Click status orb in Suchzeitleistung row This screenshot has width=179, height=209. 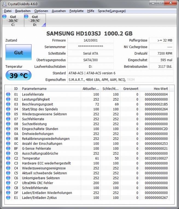(x=8, y=124)
